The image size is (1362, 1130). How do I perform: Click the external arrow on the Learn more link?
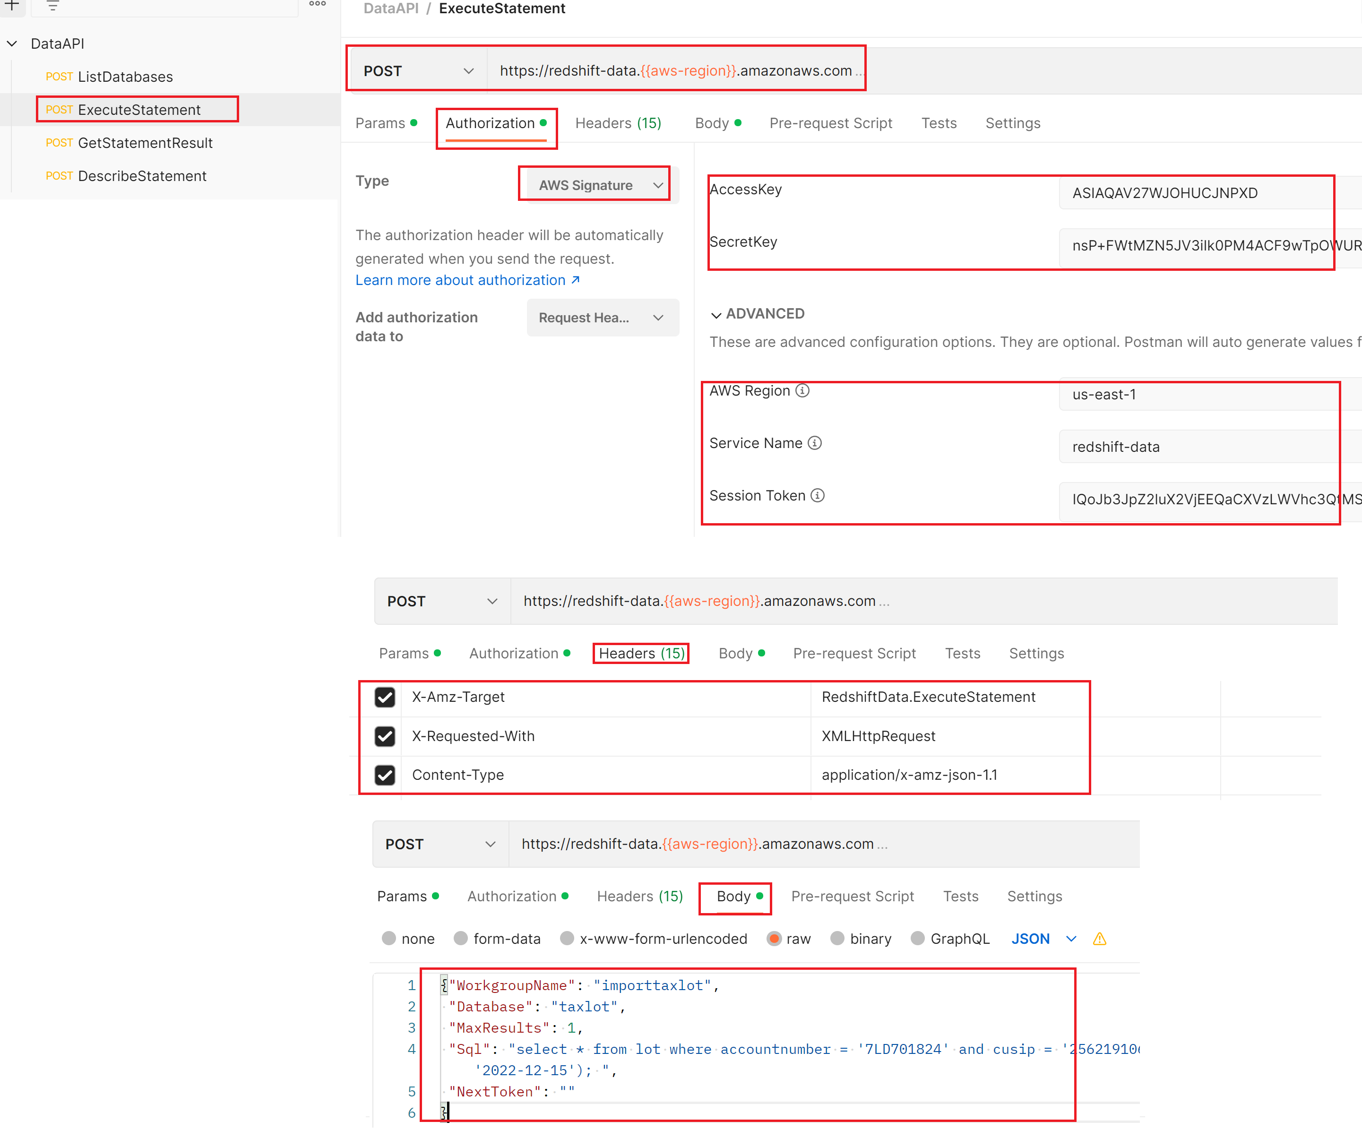575,280
